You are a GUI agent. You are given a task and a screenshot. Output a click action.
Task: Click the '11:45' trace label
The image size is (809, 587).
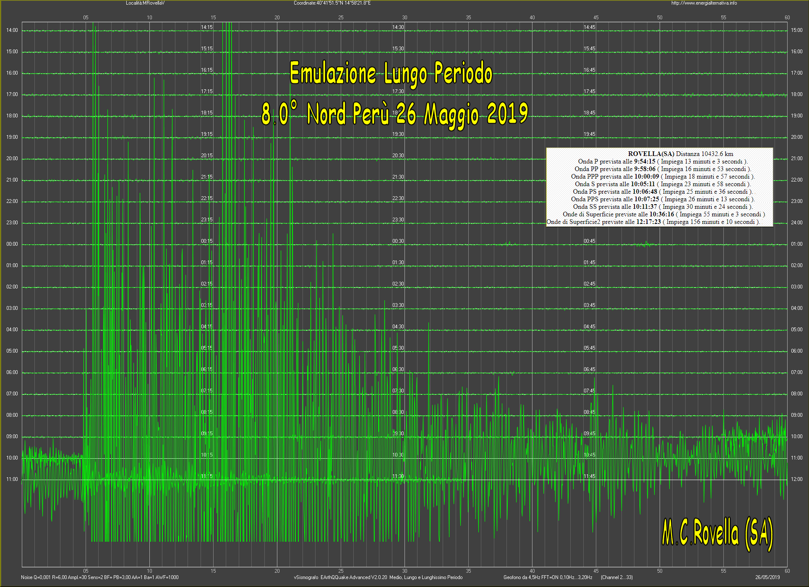click(x=590, y=476)
